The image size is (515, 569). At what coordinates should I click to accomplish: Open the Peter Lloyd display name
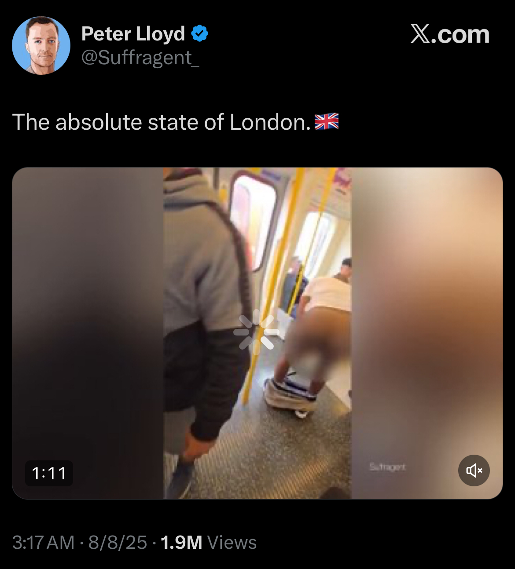(133, 34)
